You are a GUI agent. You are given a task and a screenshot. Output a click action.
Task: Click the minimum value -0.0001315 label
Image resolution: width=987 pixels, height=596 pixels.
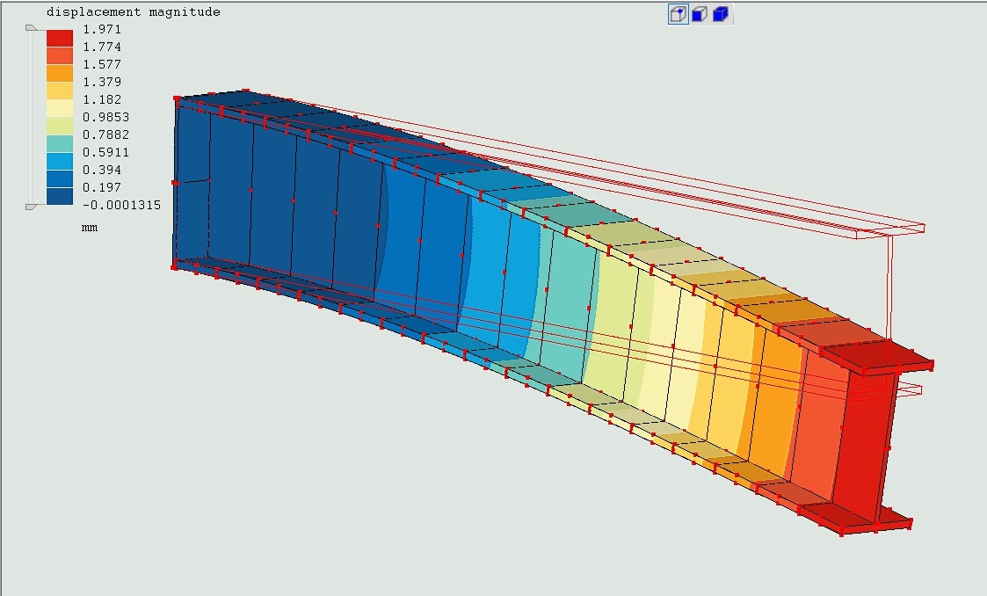(x=121, y=205)
